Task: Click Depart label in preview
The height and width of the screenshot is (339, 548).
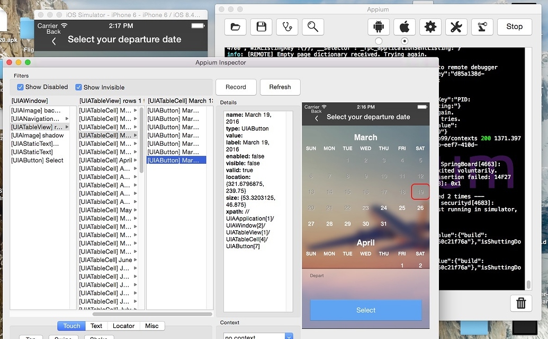Action: coord(317,276)
